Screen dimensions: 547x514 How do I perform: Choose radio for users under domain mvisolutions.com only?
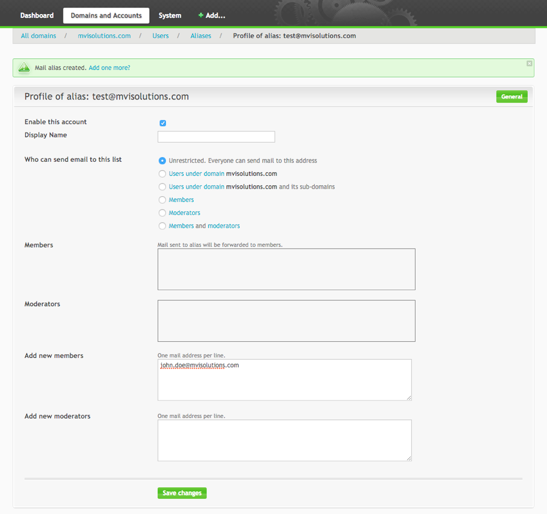click(x=162, y=174)
